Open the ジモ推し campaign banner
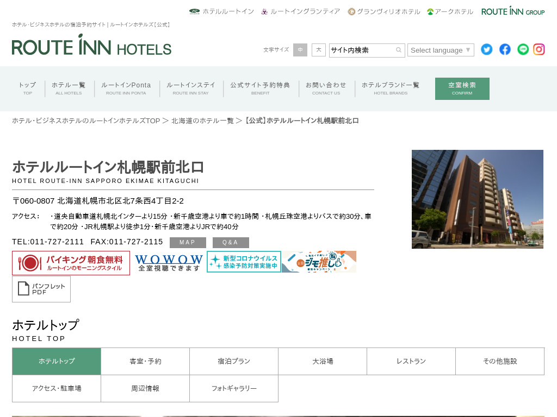The image size is (557, 417). click(x=319, y=262)
